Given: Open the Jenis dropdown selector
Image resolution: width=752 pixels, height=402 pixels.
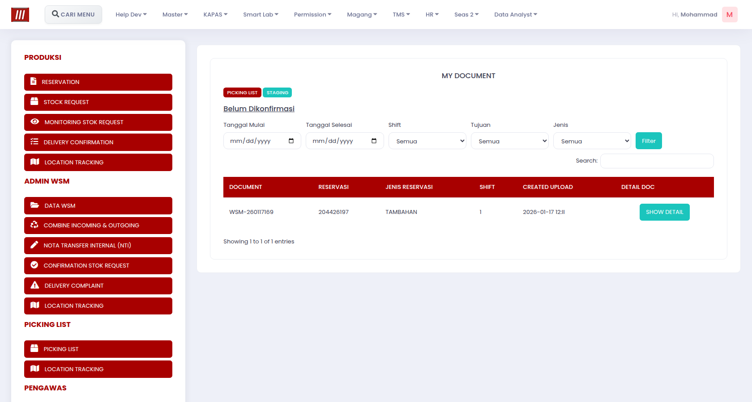Looking at the screenshot, I should (592, 141).
